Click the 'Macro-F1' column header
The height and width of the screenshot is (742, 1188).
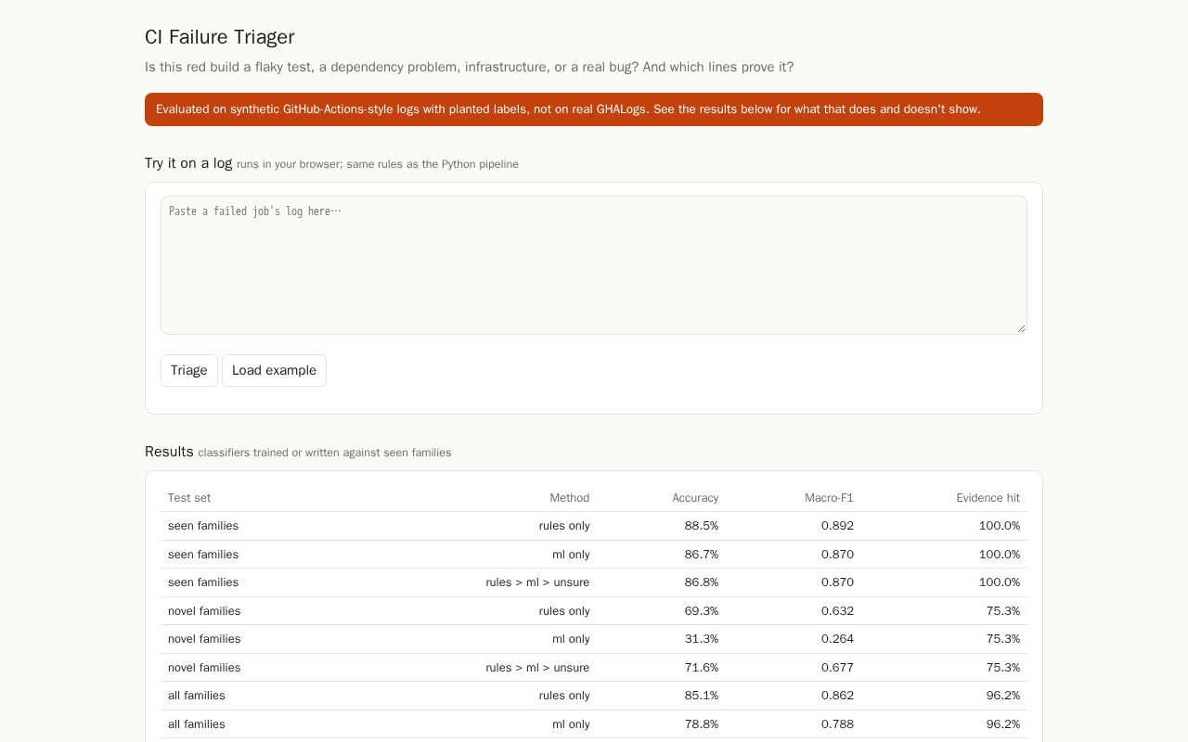pos(829,498)
